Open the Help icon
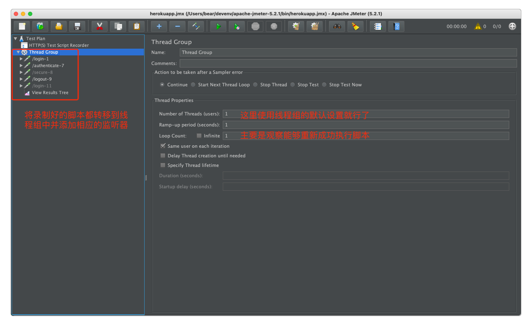The image size is (532, 325). 396,26
